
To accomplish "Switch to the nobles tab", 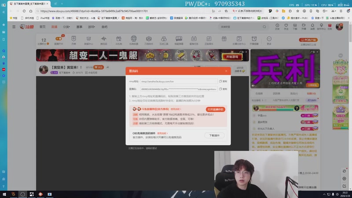I will coord(294,93).
